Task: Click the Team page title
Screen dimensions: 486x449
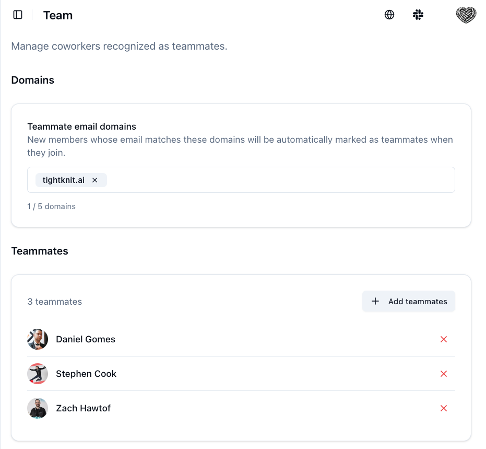Action: [57, 15]
